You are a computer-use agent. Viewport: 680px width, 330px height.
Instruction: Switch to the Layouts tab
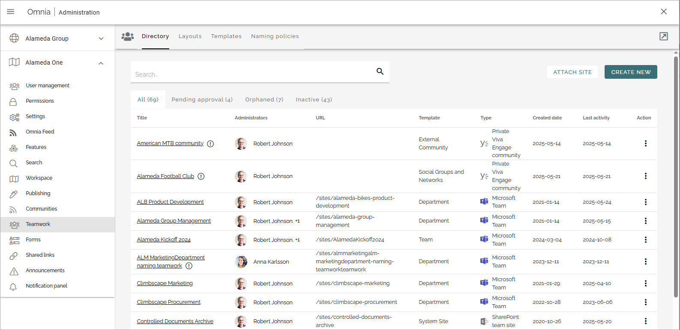[190, 36]
